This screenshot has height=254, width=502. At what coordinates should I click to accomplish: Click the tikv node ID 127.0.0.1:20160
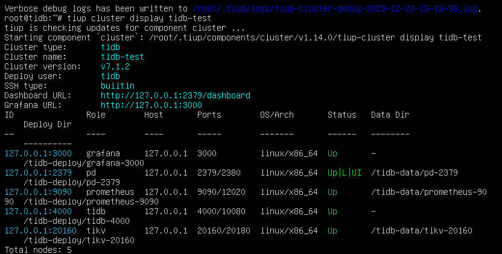click(x=40, y=230)
